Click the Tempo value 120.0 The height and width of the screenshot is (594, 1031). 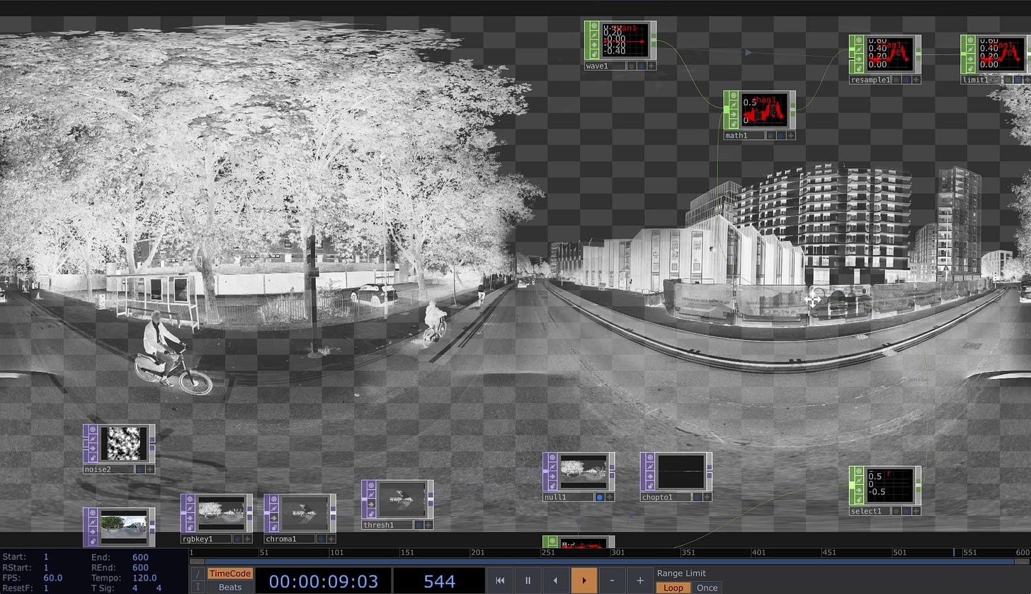coord(144,578)
